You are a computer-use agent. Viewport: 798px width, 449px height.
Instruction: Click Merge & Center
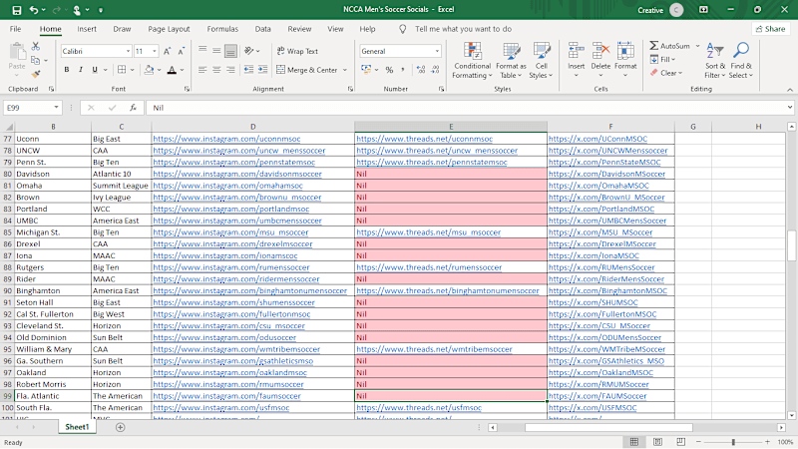click(307, 70)
